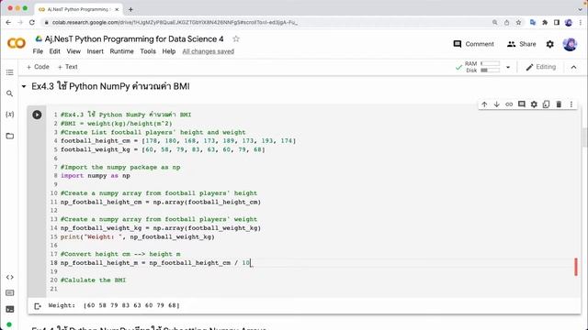This screenshot has height=330, width=588.
Task: Zoom icon in the address bar
Action: (494, 22)
